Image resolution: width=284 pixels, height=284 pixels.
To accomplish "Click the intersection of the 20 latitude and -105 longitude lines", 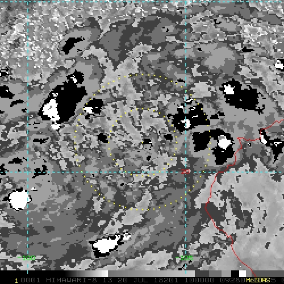I will (186, 172).
